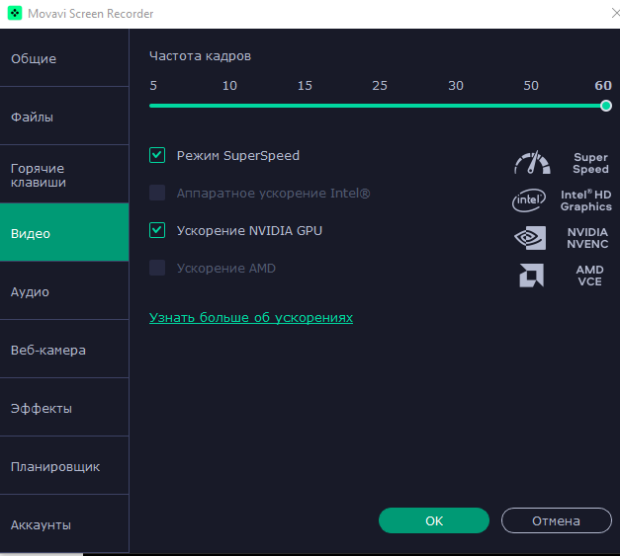
Task: Select the Видео tab
Action: [x=64, y=232]
